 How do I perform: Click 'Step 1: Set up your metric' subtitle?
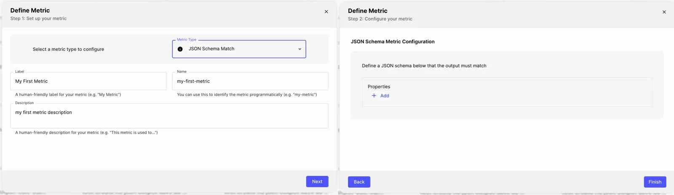pyautogui.click(x=38, y=18)
